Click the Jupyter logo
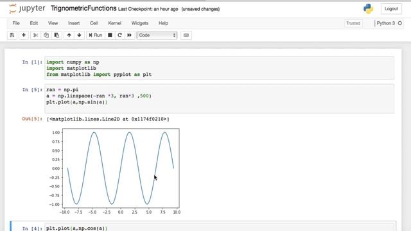 [x=27, y=8]
